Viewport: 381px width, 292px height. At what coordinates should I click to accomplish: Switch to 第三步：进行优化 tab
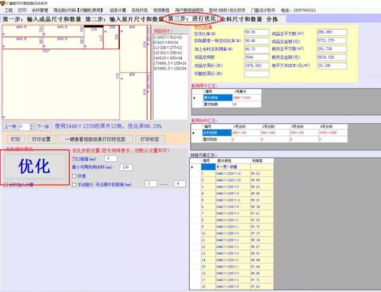(x=192, y=18)
